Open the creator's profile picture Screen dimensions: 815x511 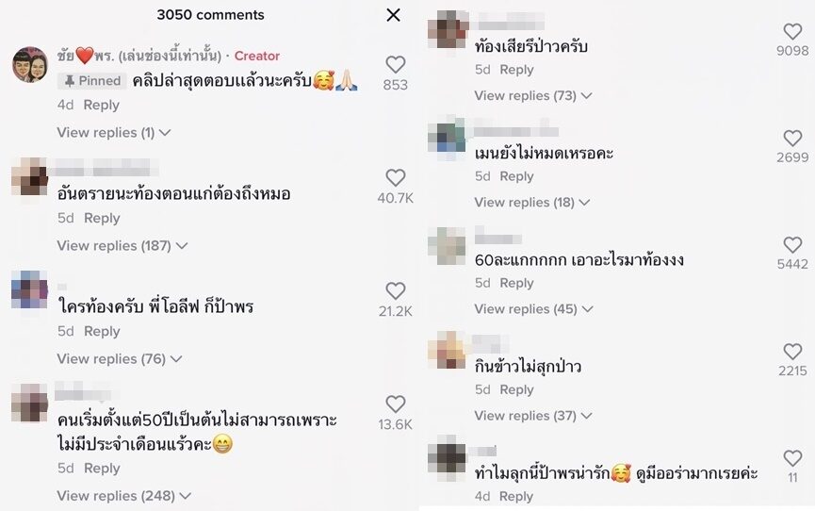pyautogui.click(x=30, y=64)
